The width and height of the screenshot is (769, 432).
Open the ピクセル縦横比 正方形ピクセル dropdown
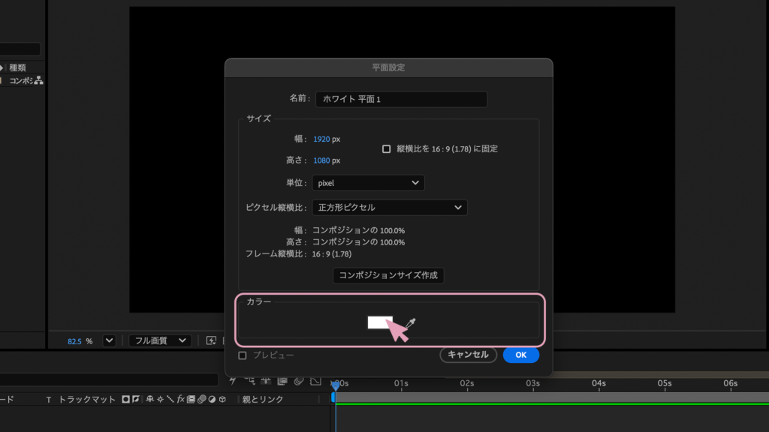[390, 207]
